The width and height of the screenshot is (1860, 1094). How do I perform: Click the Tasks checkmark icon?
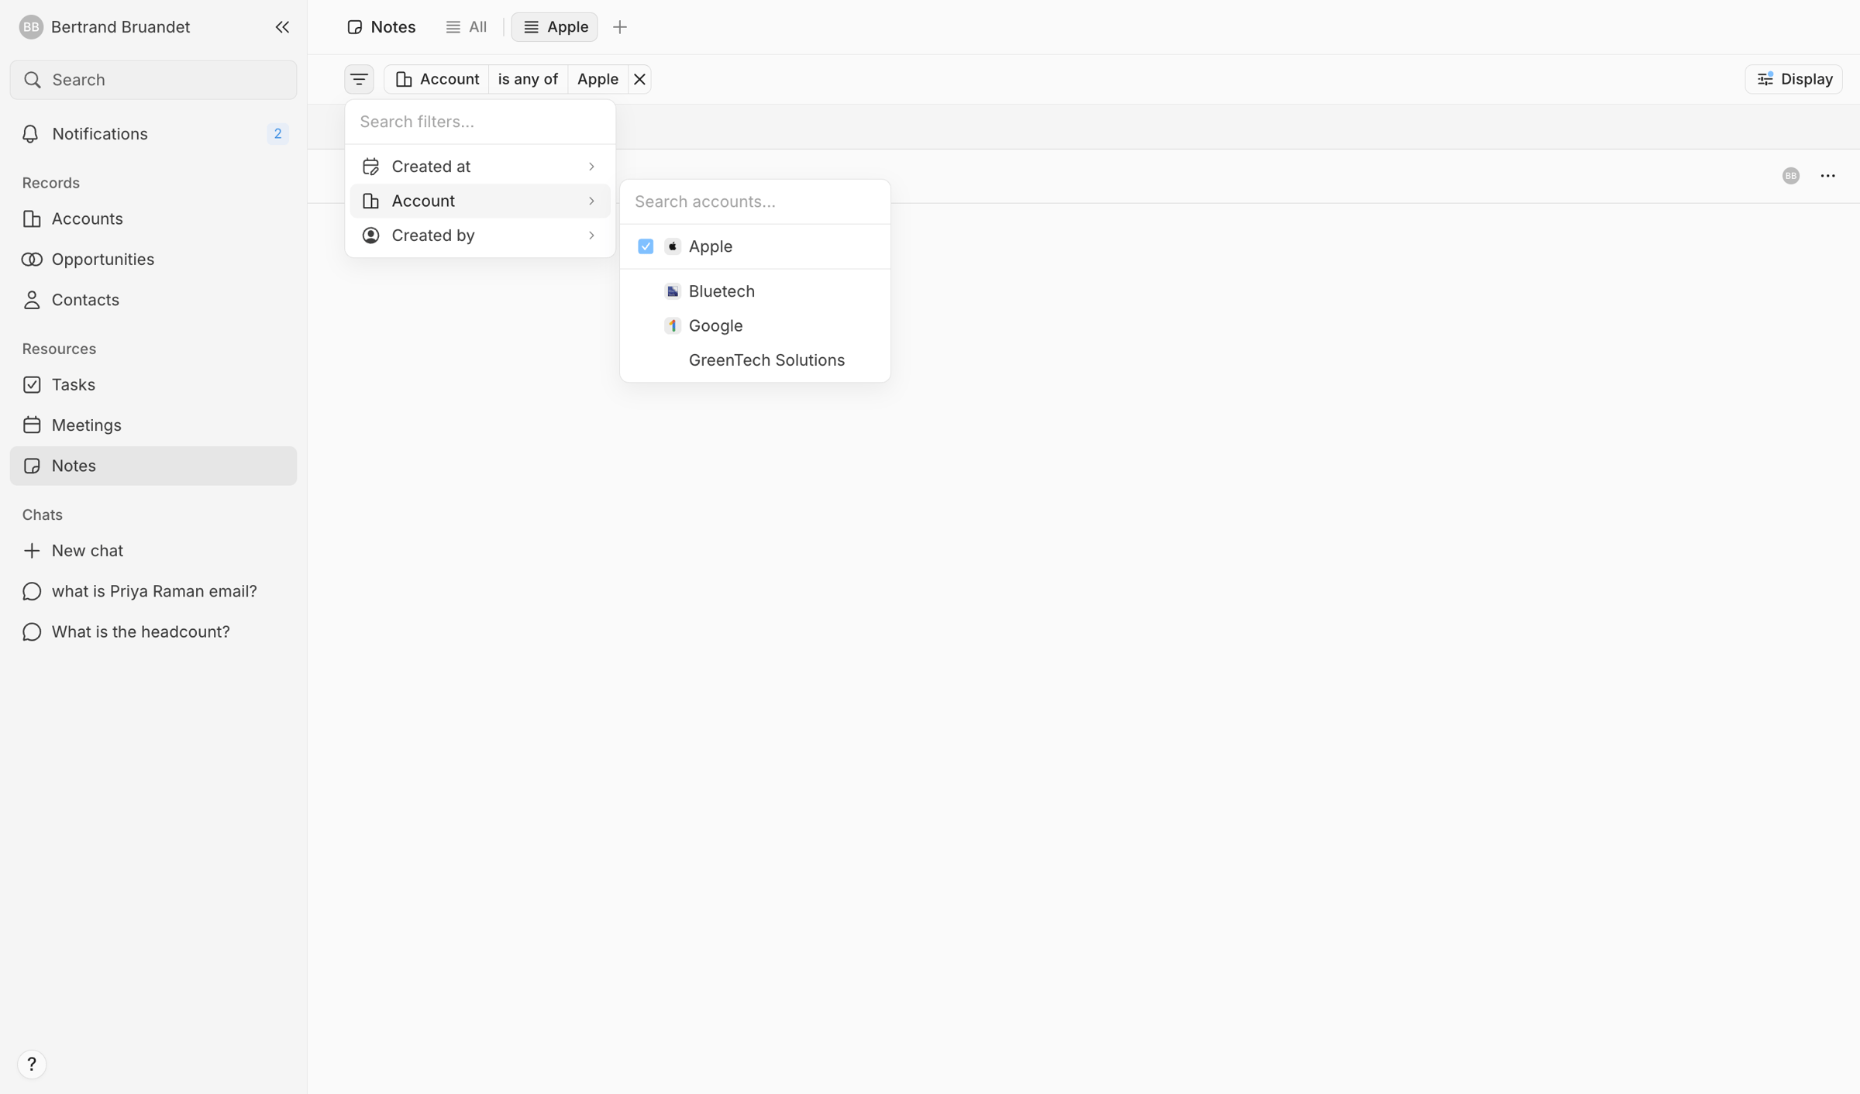pyautogui.click(x=32, y=385)
